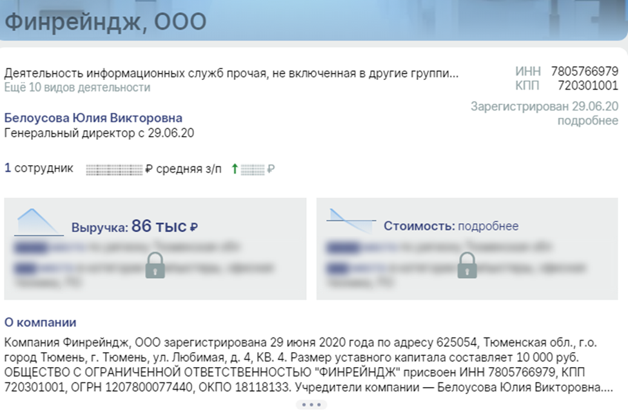Image resolution: width=628 pixels, height=418 pixels.
Task: Click the green up arrow near salary
Action: tap(235, 169)
